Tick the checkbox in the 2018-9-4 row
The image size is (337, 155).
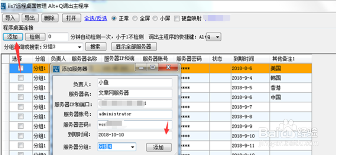point(21,78)
